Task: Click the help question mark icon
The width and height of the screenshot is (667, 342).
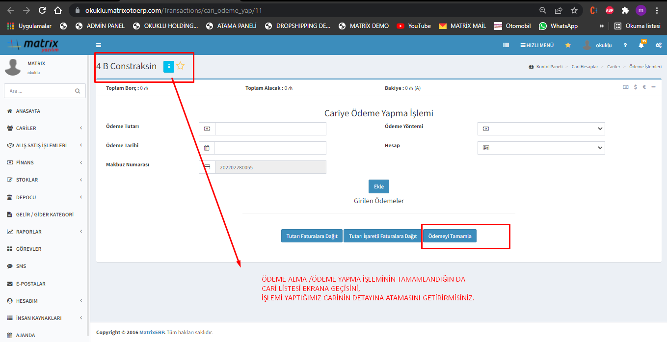Action: 625,45
